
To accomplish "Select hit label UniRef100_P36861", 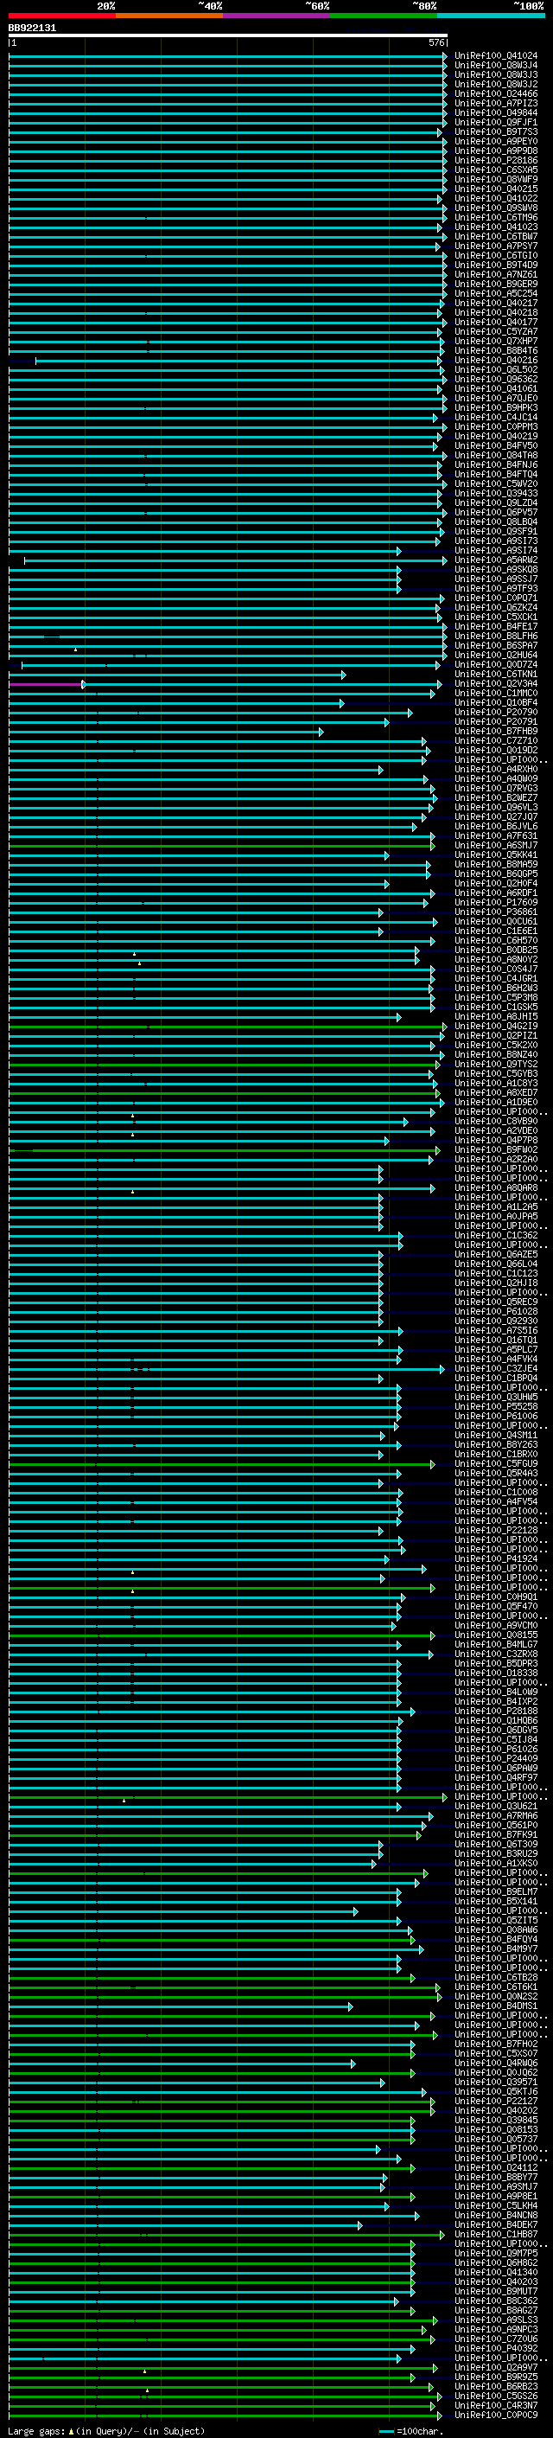I will point(496,912).
